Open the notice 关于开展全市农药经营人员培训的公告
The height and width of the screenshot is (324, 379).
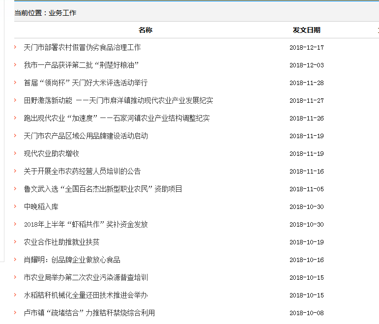82,171
